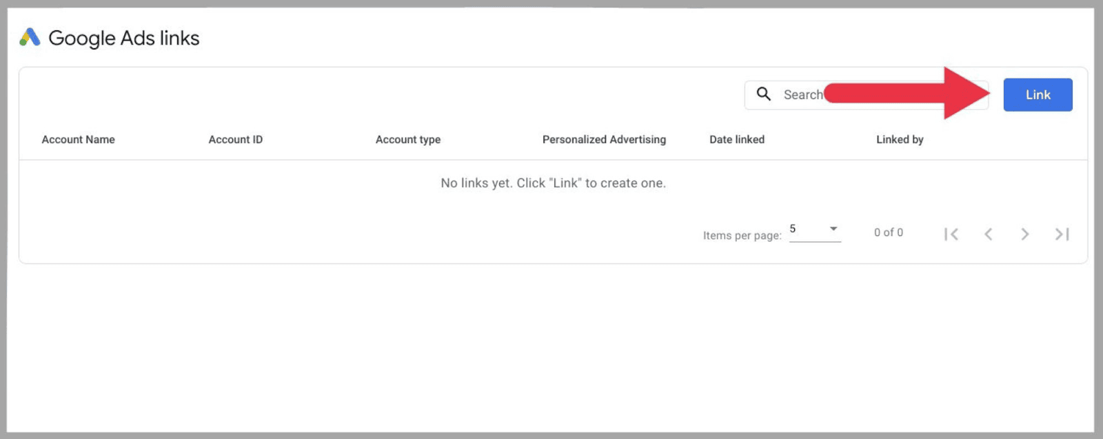Click the Google Ads links title text

124,38
